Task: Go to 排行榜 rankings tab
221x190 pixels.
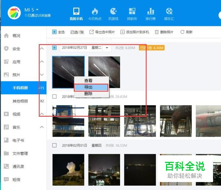Action: [x=150, y=14]
